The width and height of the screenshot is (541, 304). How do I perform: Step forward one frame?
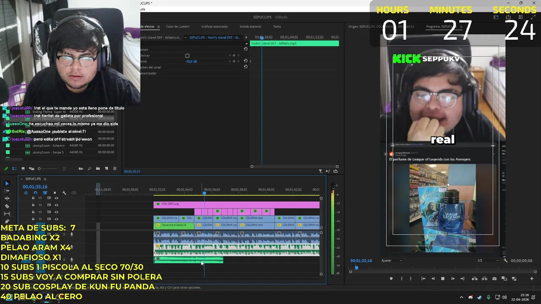(453, 279)
